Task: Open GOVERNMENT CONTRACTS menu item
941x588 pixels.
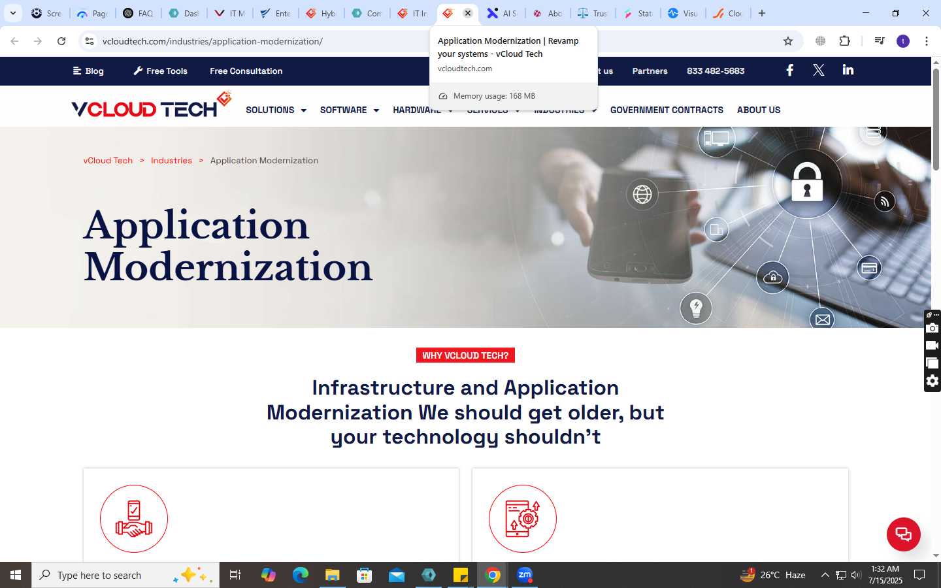Action: pos(667,110)
